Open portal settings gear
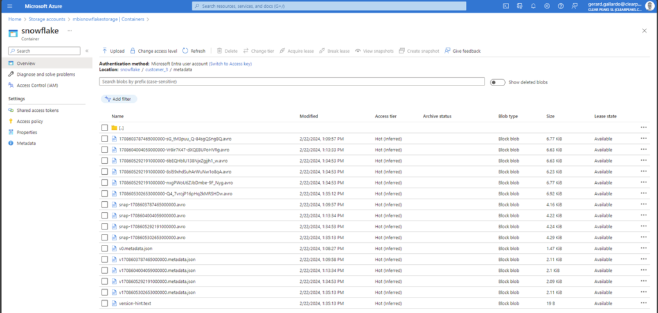Viewport: 658px width, 313px height. pos(547,6)
